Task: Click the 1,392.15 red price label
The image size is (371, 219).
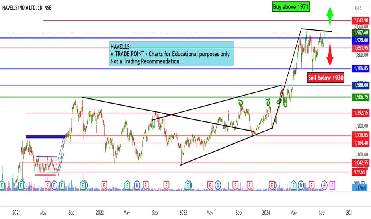Action: tap(361, 113)
